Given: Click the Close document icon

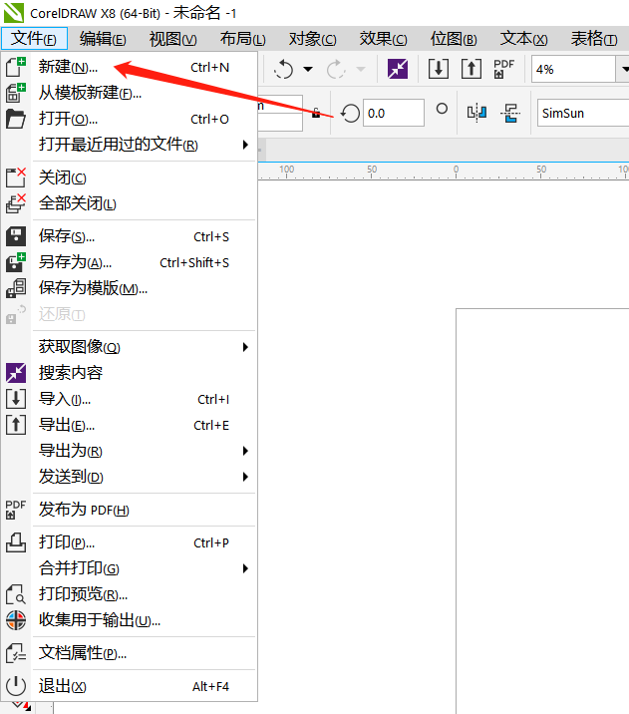Looking at the screenshot, I should tap(16, 178).
